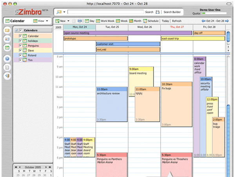Open the View dropdown menu
This screenshot has width=235, height=177.
click(x=41, y=20)
